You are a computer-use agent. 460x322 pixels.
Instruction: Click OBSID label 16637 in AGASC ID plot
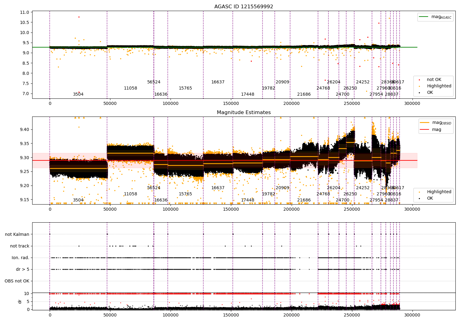pyautogui.click(x=218, y=82)
